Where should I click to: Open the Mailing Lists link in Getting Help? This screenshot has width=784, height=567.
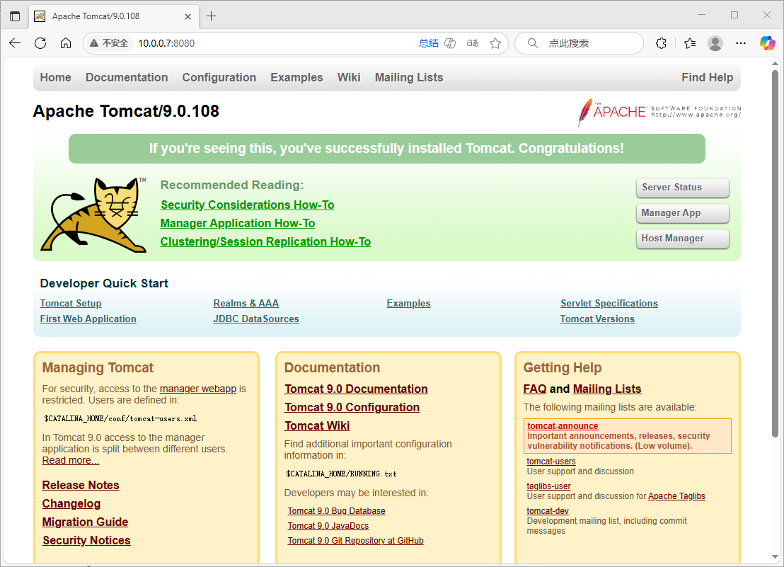(607, 389)
